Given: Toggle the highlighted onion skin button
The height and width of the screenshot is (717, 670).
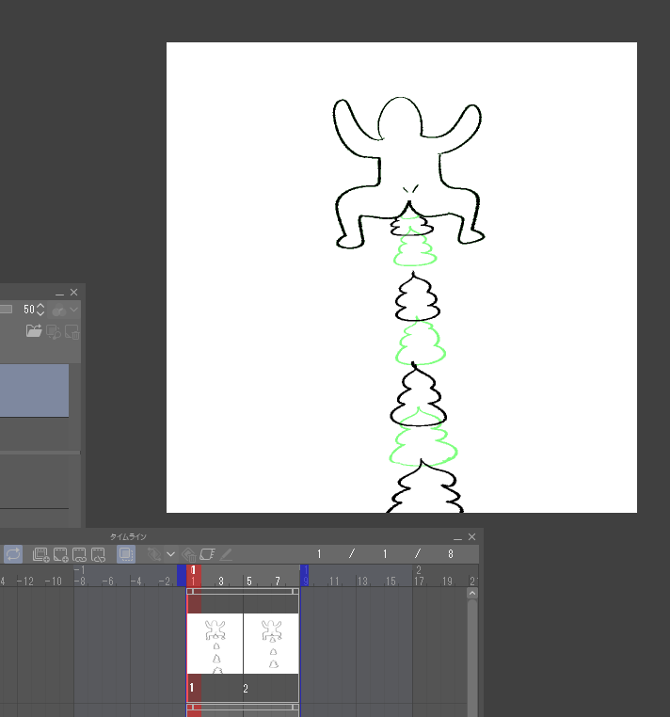Looking at the screenshot, I should [126, 554].
